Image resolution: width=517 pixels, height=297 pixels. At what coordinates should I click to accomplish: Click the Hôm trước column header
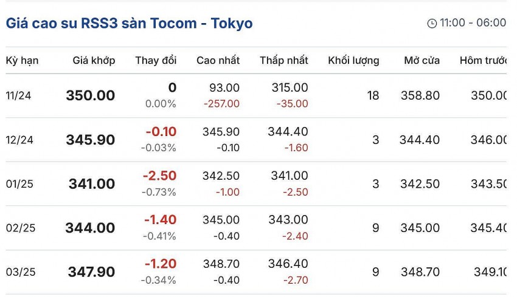tap(483, 61)
